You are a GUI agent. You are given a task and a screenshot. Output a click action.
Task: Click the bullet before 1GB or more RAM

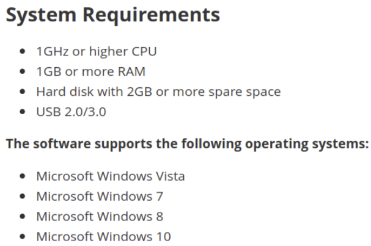coord(23,71)
